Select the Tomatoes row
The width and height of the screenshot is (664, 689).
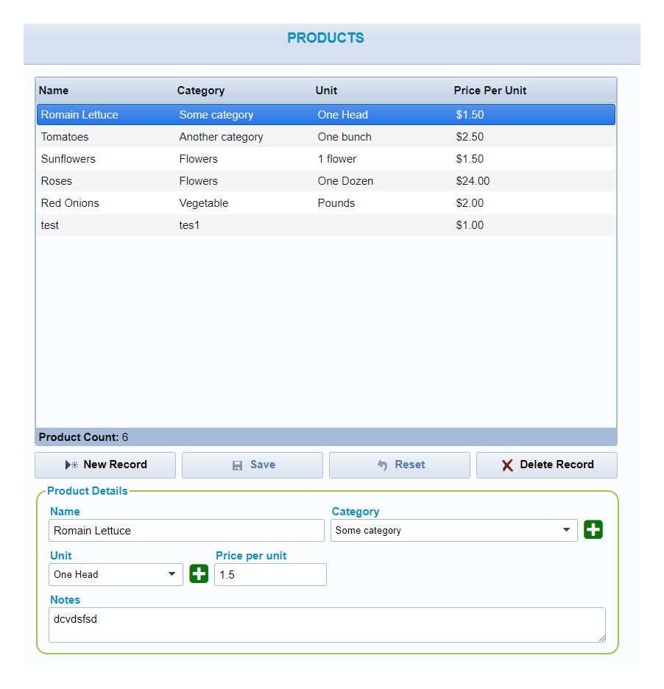pos(326,137)
